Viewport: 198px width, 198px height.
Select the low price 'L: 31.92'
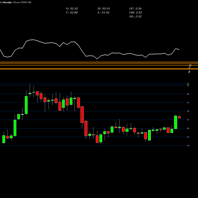pyautogui.click(x=103, y=13)
